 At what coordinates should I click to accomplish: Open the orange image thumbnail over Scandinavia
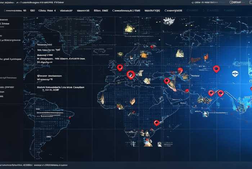(x=144, y=55)
